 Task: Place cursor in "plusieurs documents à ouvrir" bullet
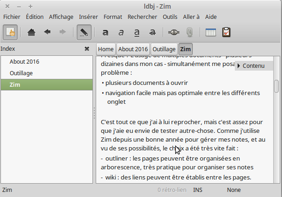coord(147,83)
